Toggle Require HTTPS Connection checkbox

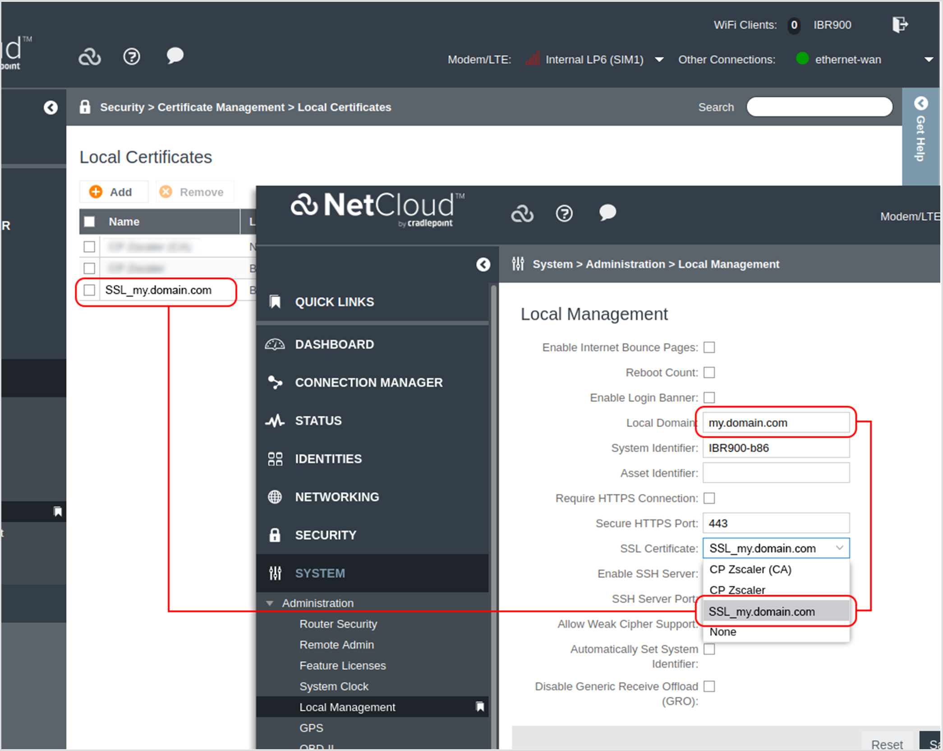tap(709, 498)
